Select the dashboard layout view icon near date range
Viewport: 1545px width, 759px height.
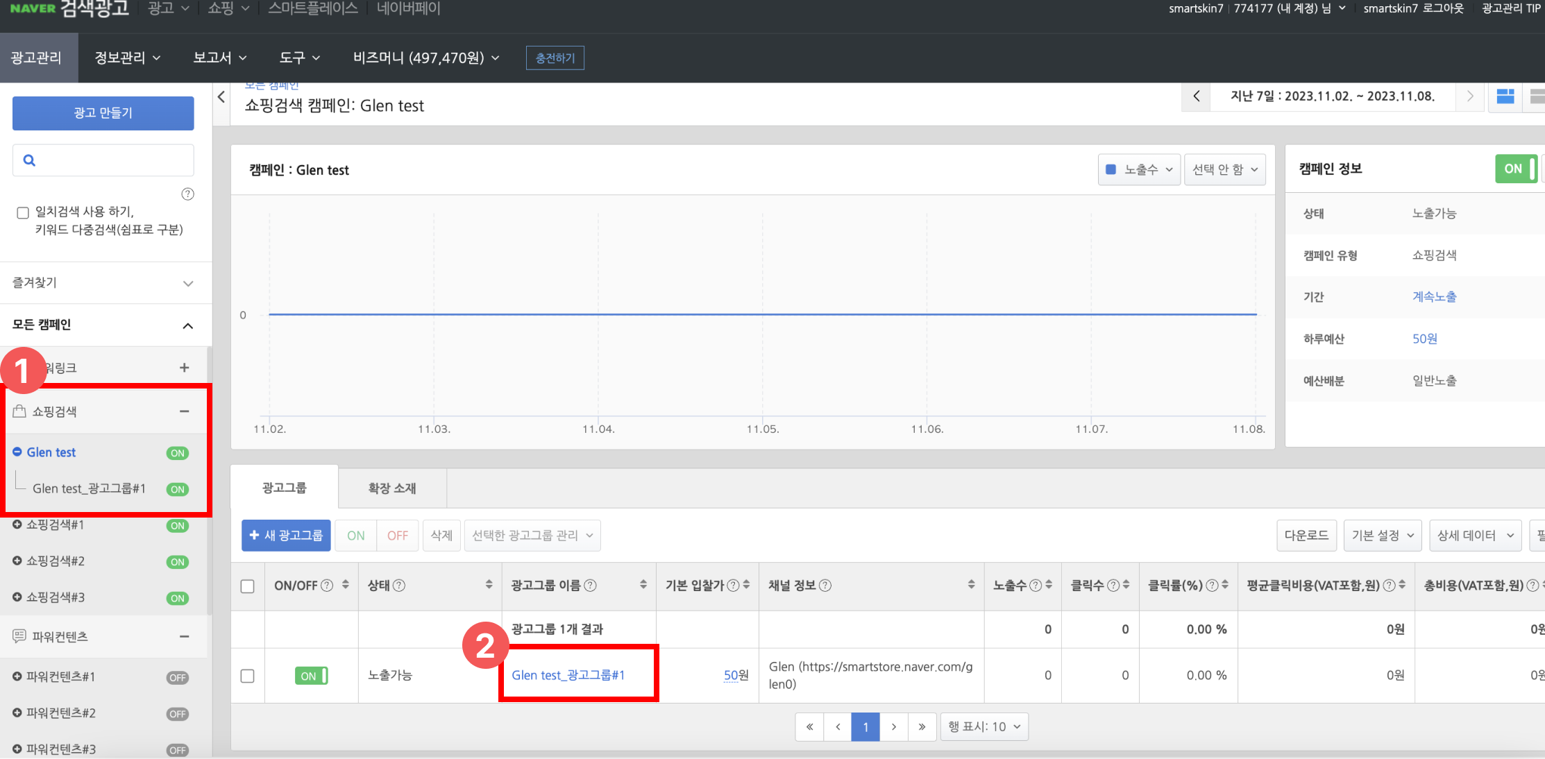pyautogui.click(x=1505, y=96)
